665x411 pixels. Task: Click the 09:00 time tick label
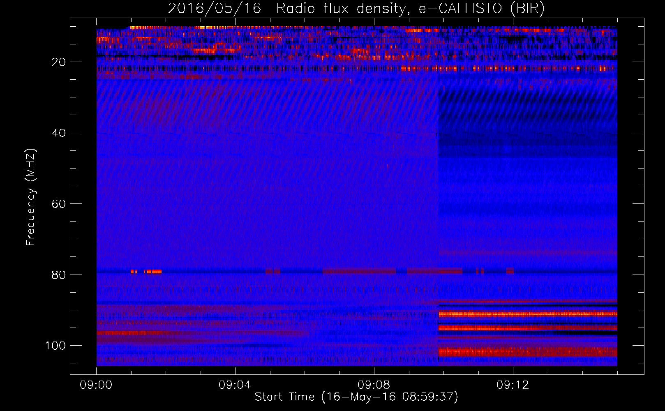tap(96, 385)
